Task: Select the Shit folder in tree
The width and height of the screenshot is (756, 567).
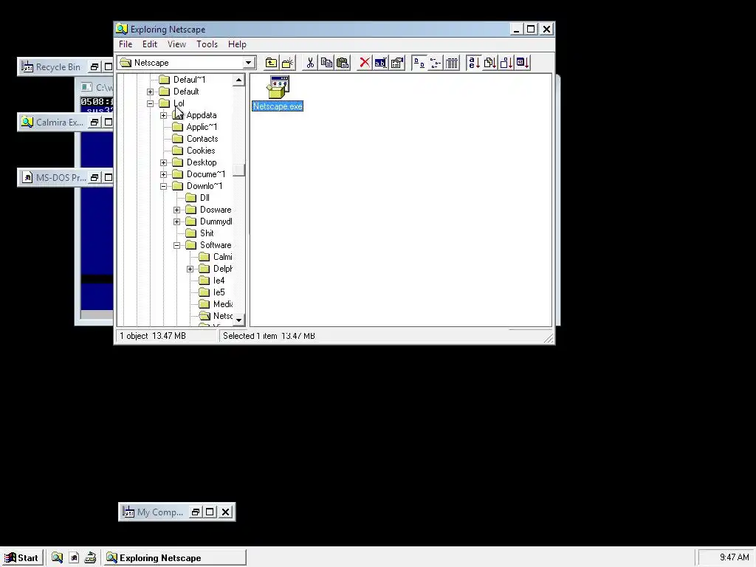Action: (x=207, y=233)
